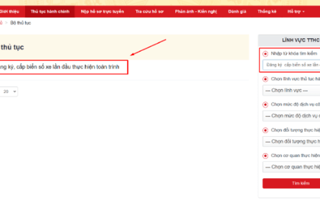
Task: Expand the 'Hỗ trợ' dropdown menu
Action: [x=296, y=11]
